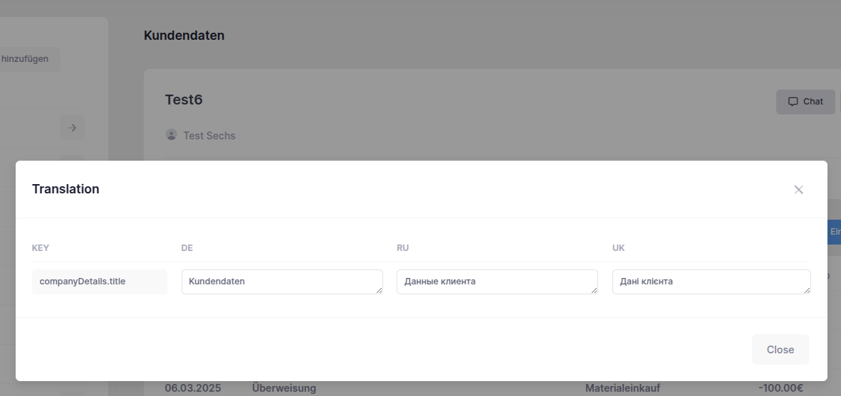Click the resize corner of the UK textarea
This screenshot has height=396, width=841.
807,290
